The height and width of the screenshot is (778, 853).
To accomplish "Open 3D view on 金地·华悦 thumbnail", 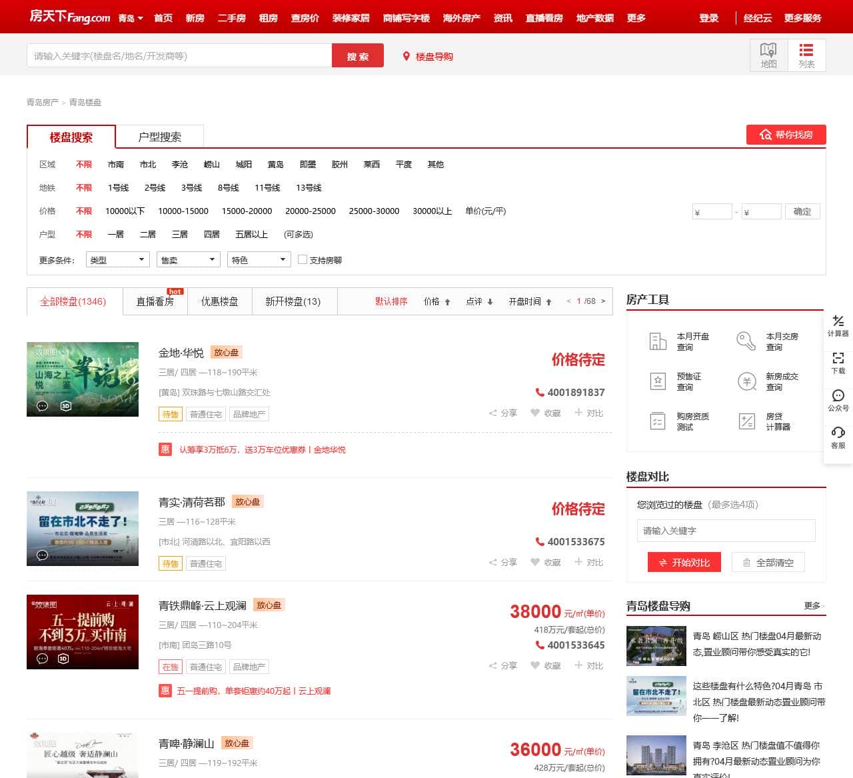I will (65, 405).
